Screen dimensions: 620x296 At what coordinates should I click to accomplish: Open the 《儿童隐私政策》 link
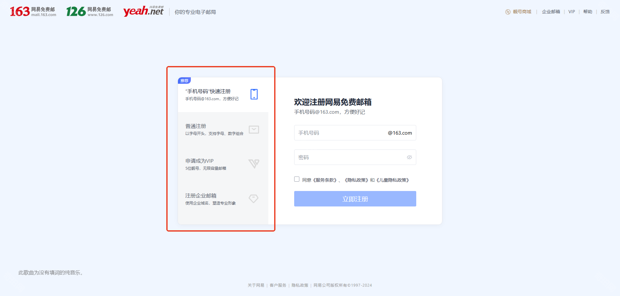click(393, 180)
